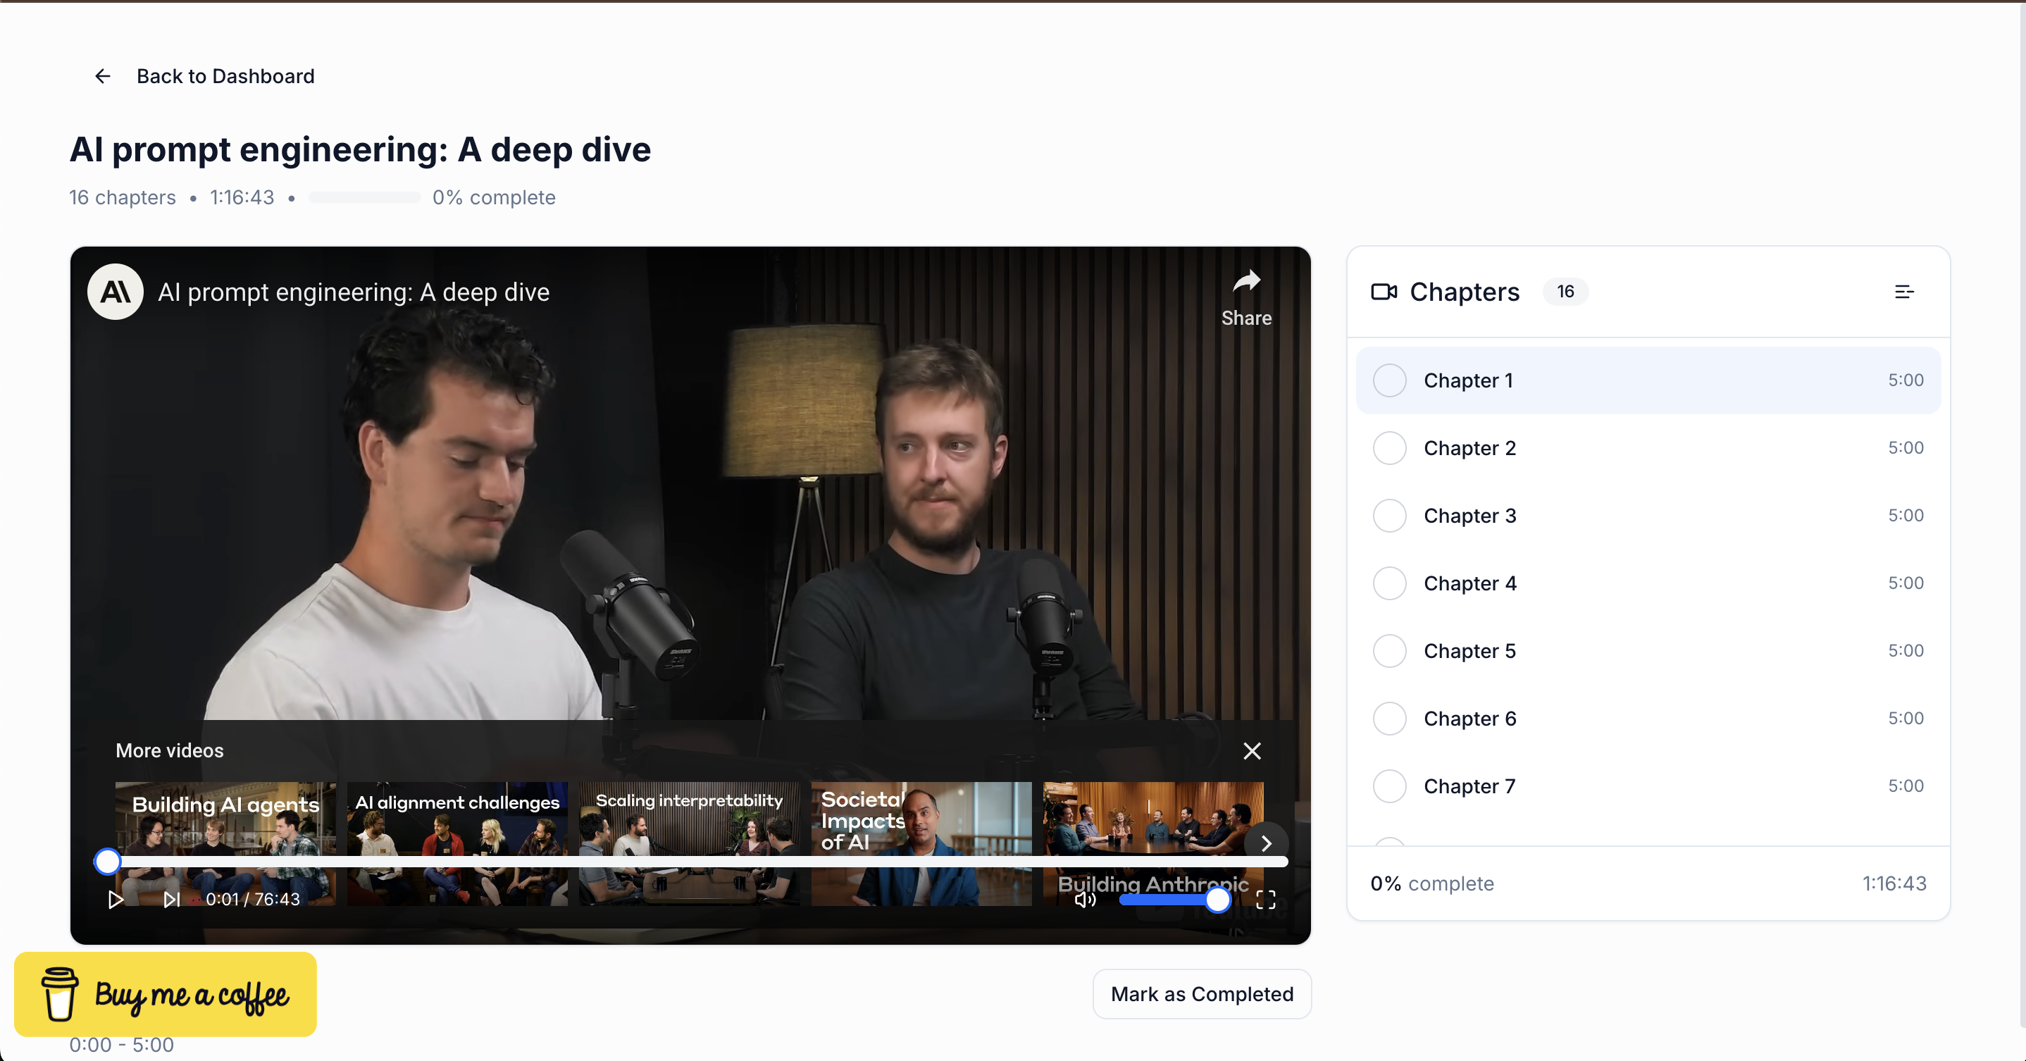
Task: Open Chapter 6 from the list
Action: [1469, 719]
